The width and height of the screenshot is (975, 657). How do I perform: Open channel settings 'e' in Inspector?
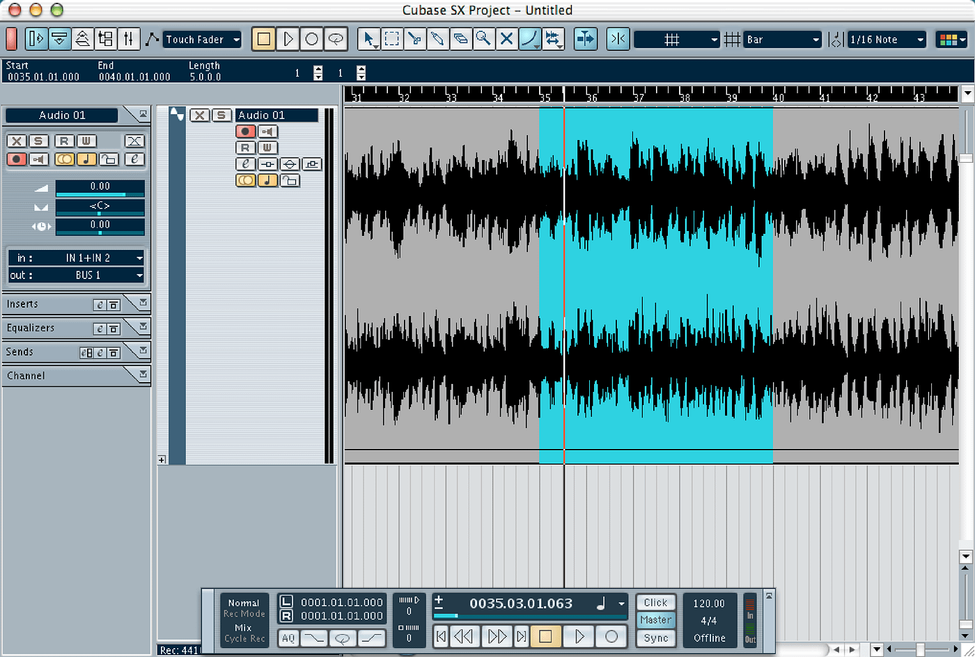(135, 159)
